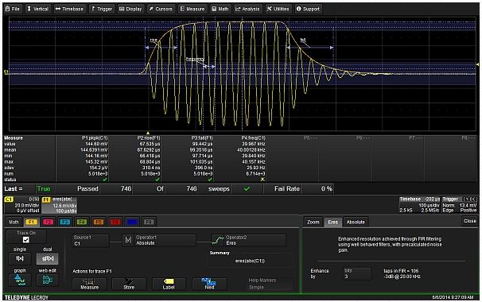Image resolution: width=482 pixels, height=302 pixels.
Task: Open the Display menu
Action: tap(130, 9)
